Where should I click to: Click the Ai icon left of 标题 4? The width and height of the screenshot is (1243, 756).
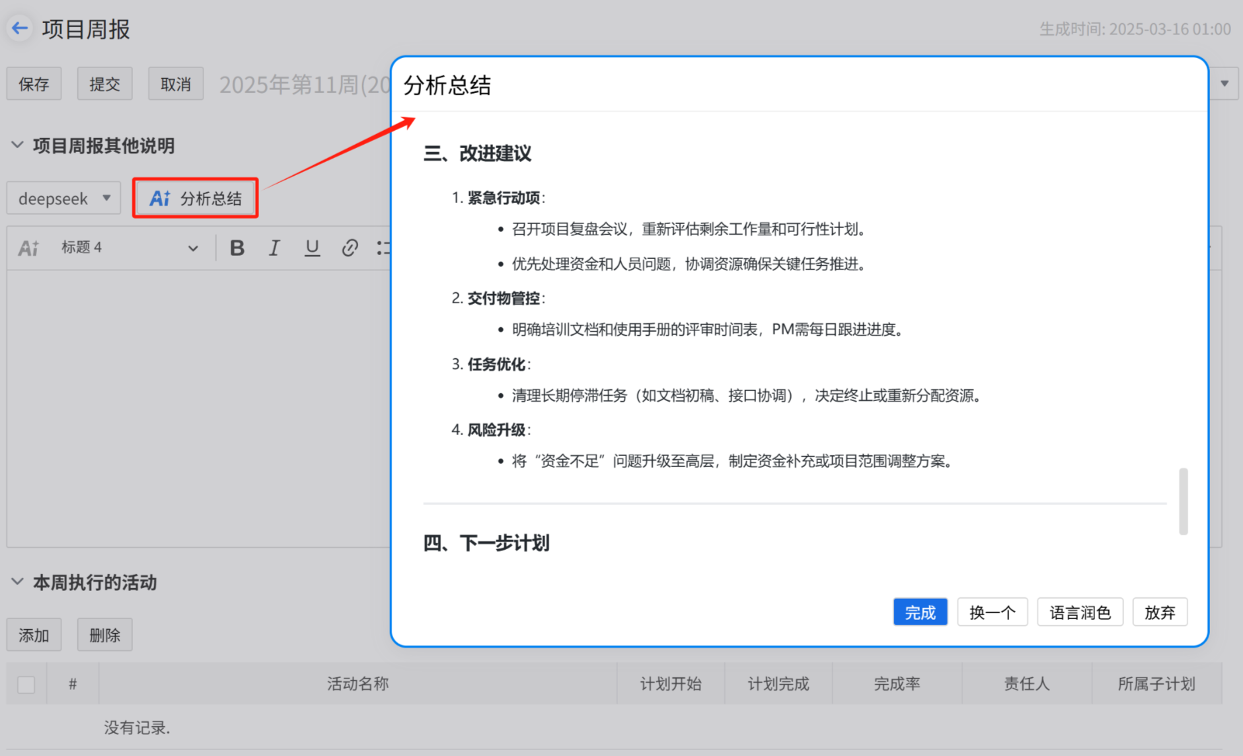[28, 247]
